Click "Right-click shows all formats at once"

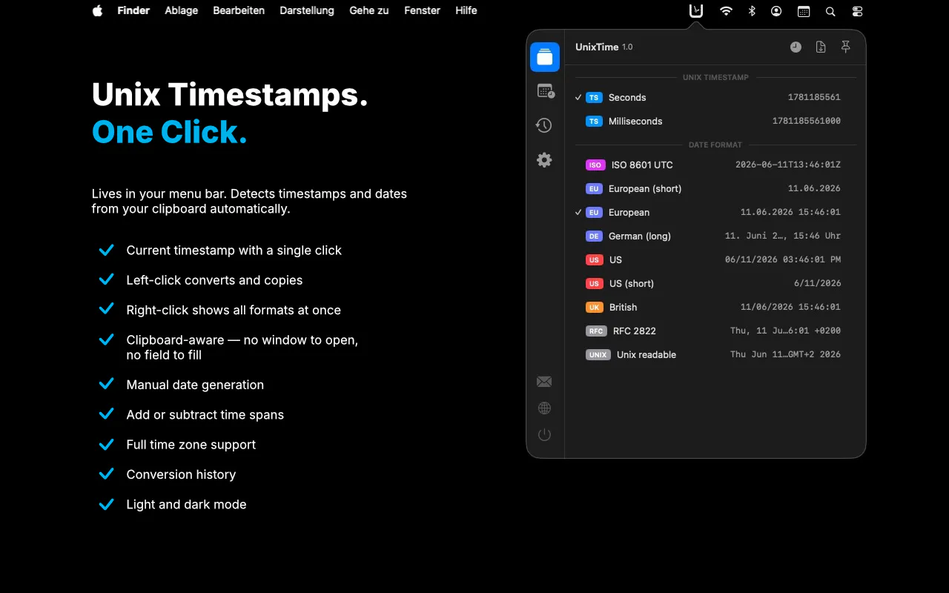tap(234, 310)
